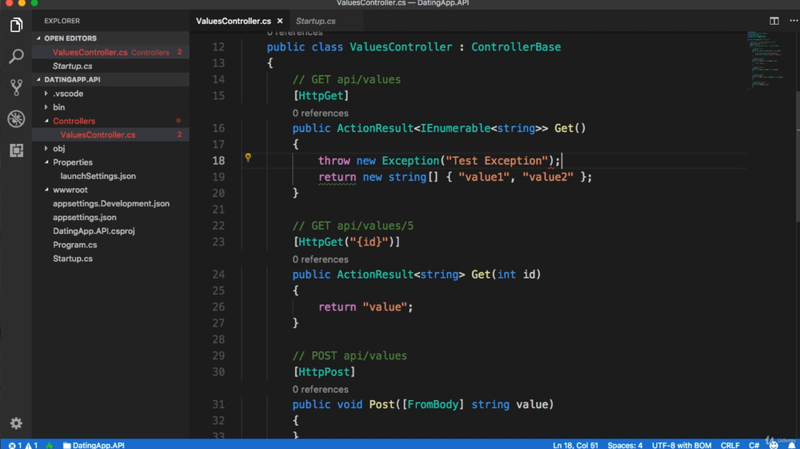This screenshot has height=449, width=800.
Task: Select Startup.cs in Open Editors
Action: [110, 66]
